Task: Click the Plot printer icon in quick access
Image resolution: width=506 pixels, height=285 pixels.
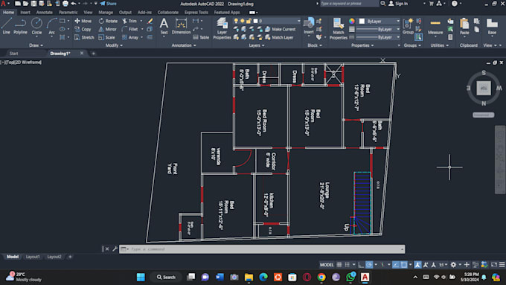Action: pos(65,4)
